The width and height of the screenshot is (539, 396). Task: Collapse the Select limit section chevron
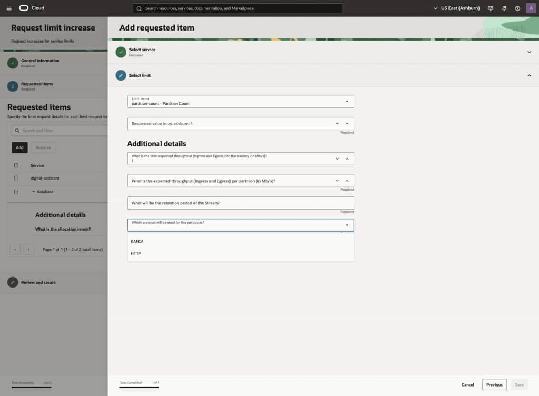(x=529, y=75)
